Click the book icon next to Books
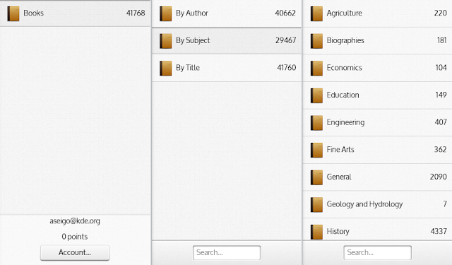This screenshot has height=265, width=452. pyautogui.click(x=13, y=13)
